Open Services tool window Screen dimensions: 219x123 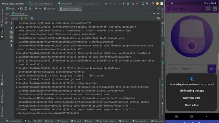coord(124,121)
